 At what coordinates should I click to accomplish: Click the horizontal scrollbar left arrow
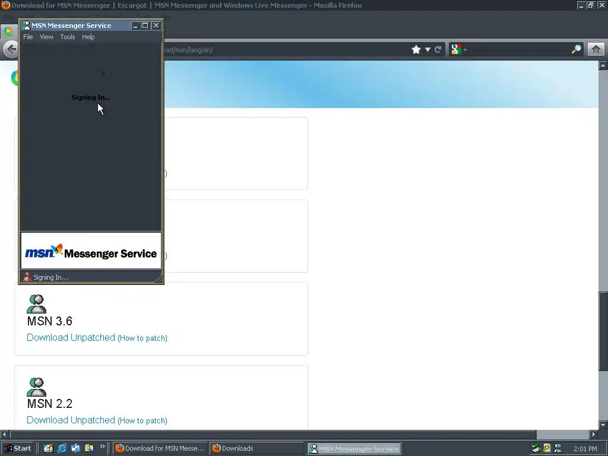coord(4,434)
